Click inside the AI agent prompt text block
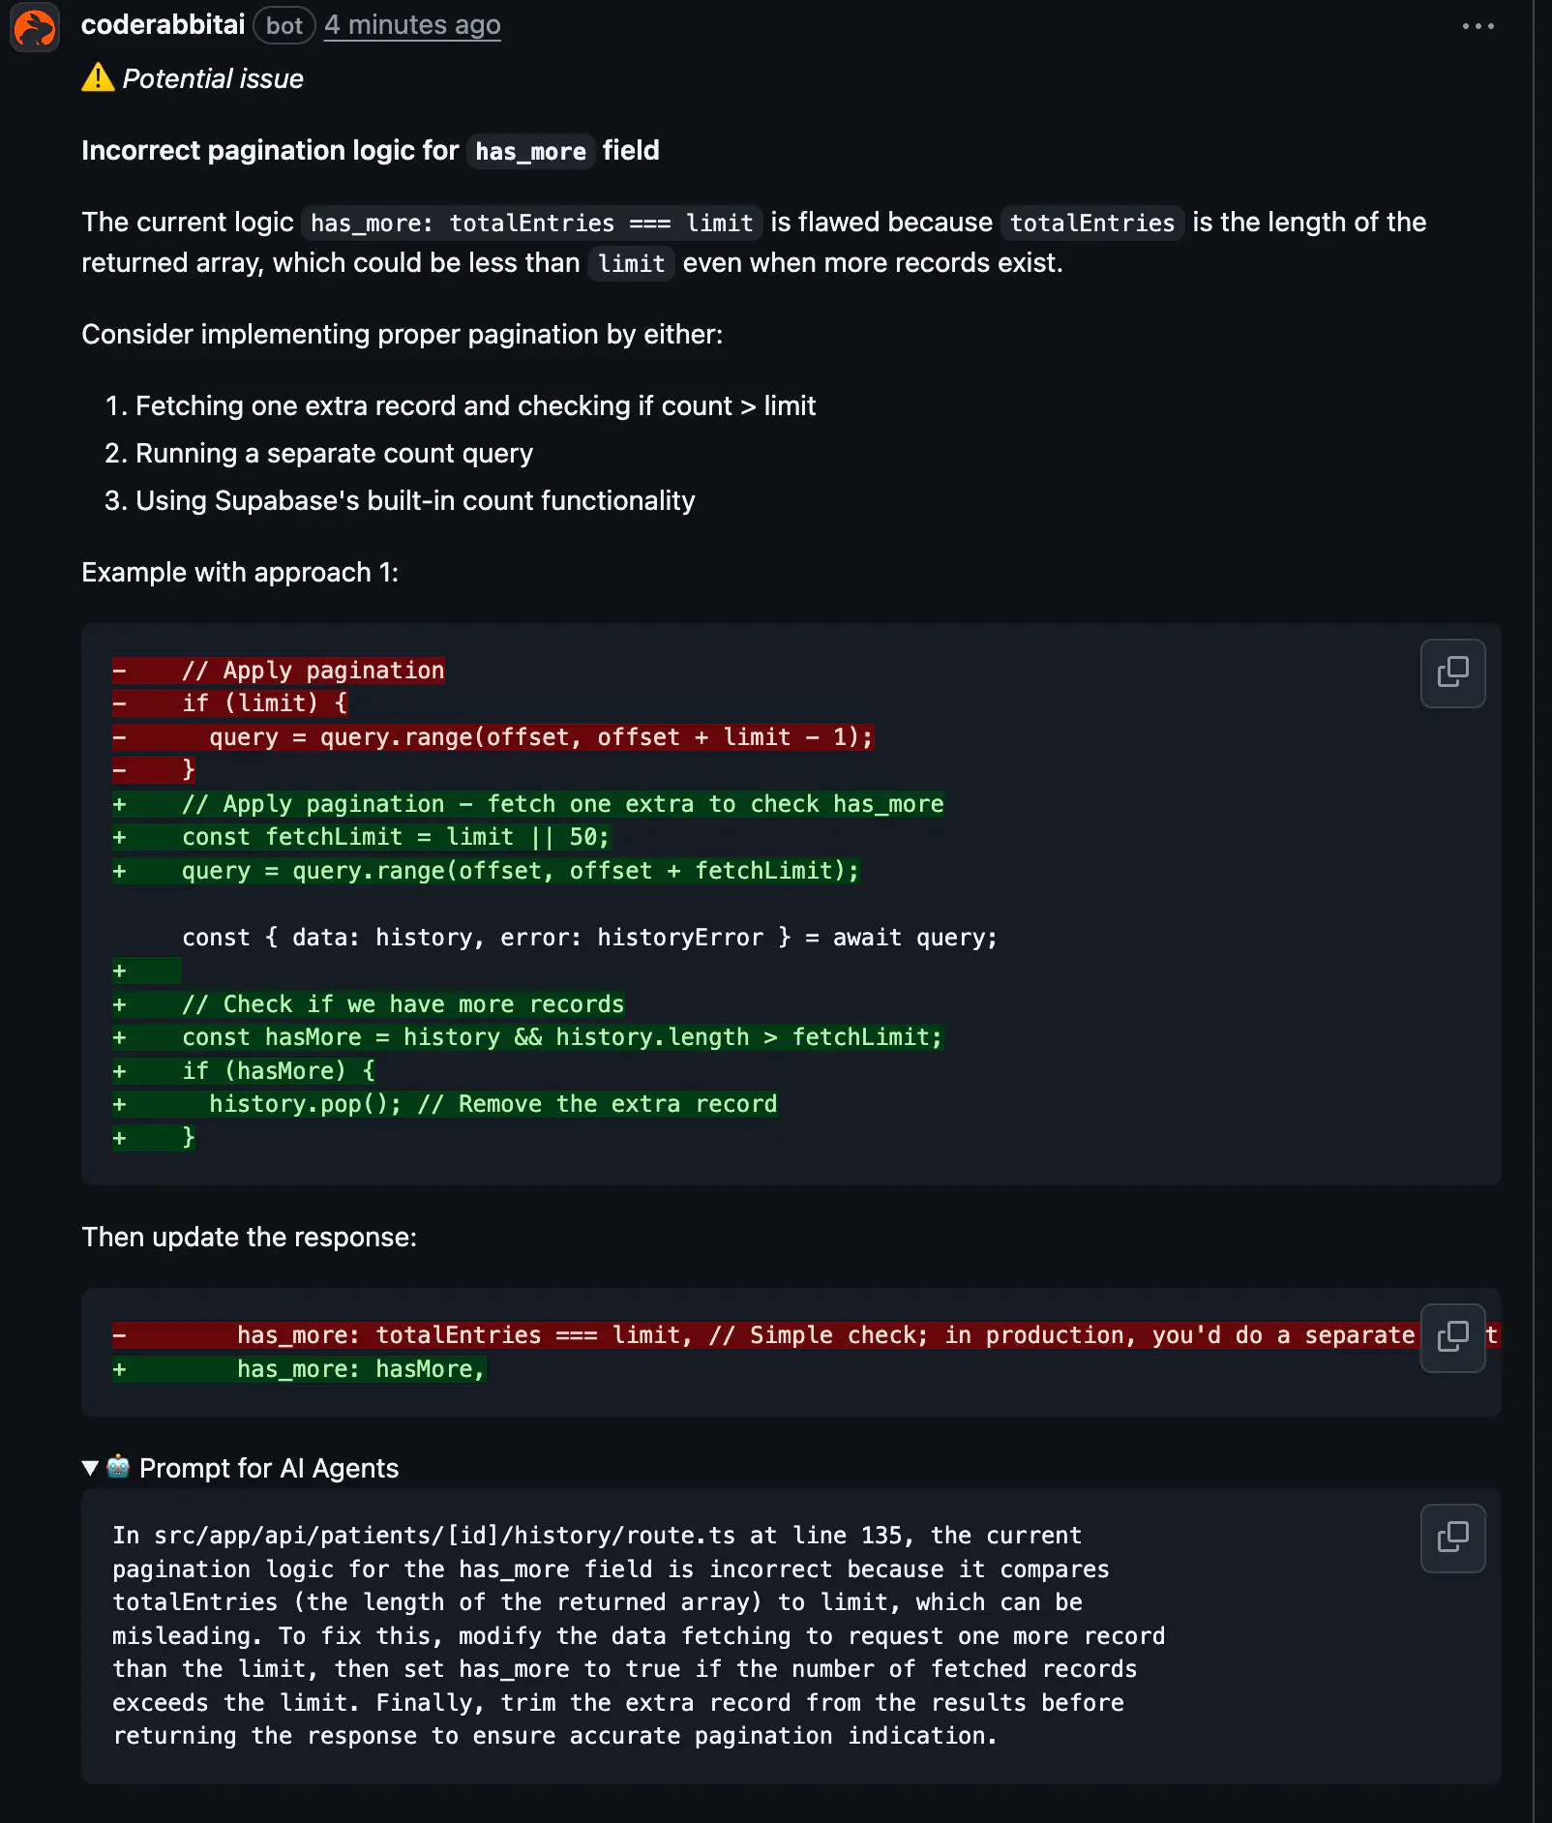 pos(619,1635)
